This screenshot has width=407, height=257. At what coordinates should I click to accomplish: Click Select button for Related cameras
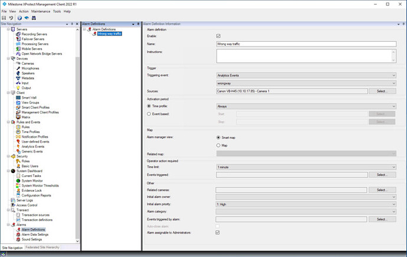(x=382, y=190)
